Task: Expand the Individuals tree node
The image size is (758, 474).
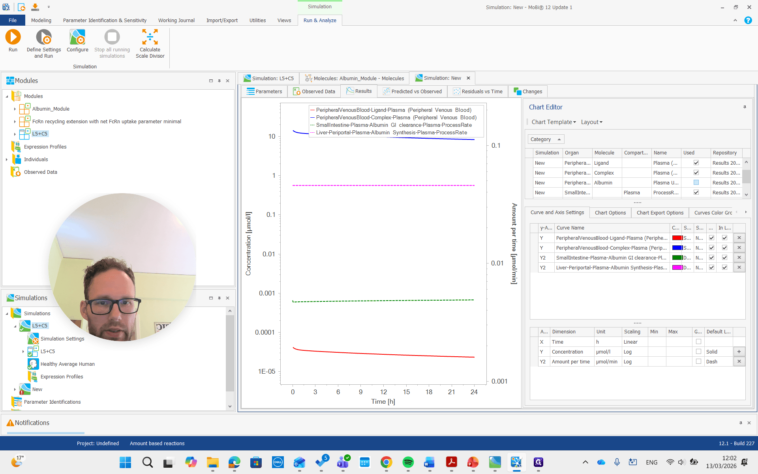Action: point(7,160)
